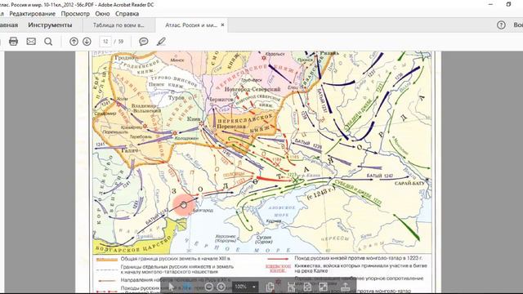Go to the next page arrow
This screenshot has height=294, width=523.
87,42
